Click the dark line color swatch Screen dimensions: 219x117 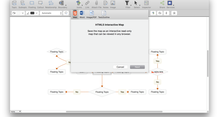pos(33,13)
